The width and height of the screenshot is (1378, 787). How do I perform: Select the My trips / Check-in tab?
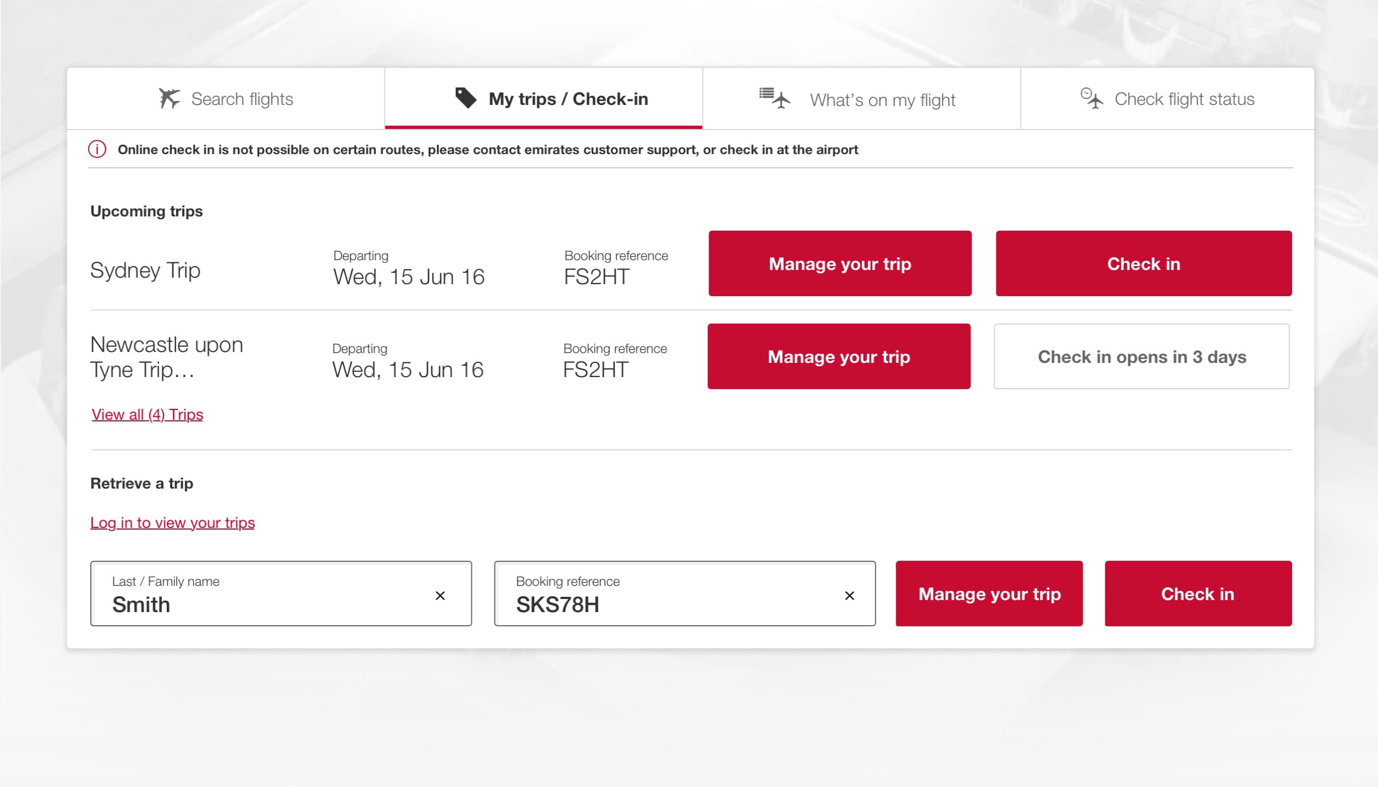tap(544, 98)
